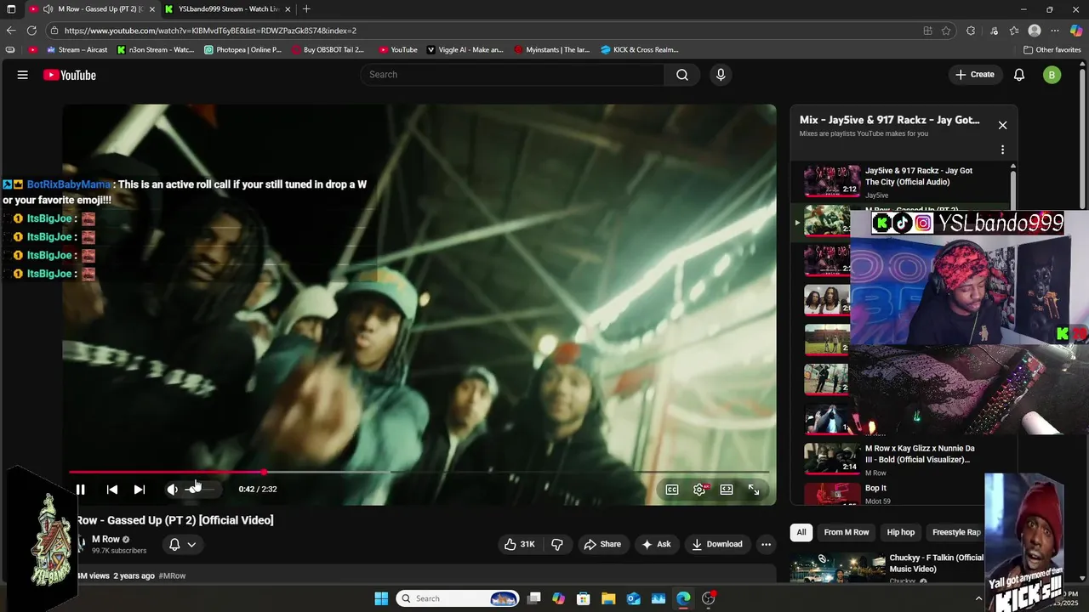1089x612 pixels.
Task: Focus the YouTube search box
Action: [512, 75]
